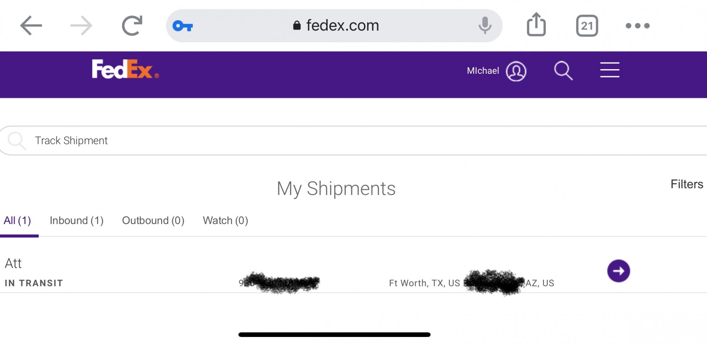Tap the saved password key icon
Screen dimensions: 707x344
(x=182, y=26)
